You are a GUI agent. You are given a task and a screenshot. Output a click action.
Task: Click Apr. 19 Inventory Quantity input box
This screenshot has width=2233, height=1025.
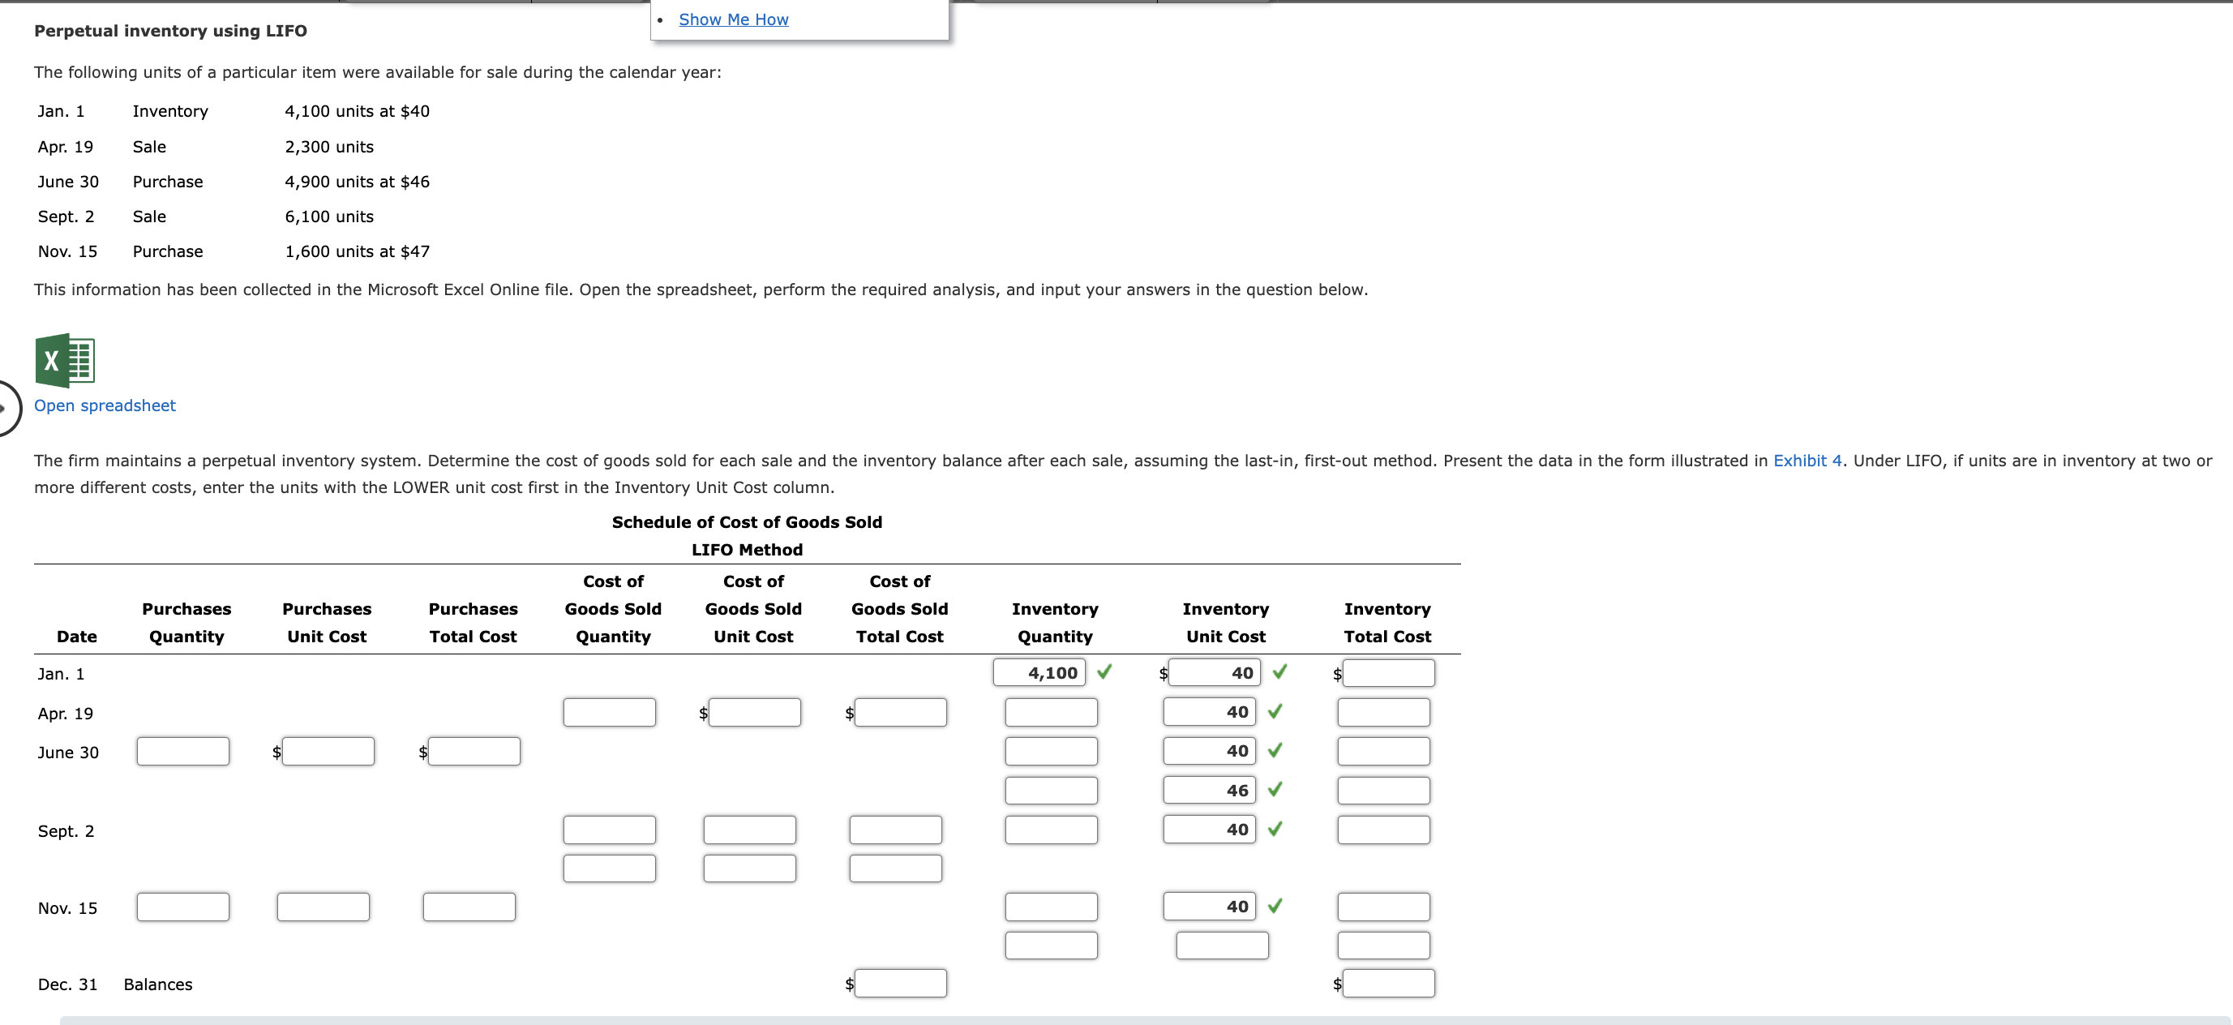(x=1051, y=712)
